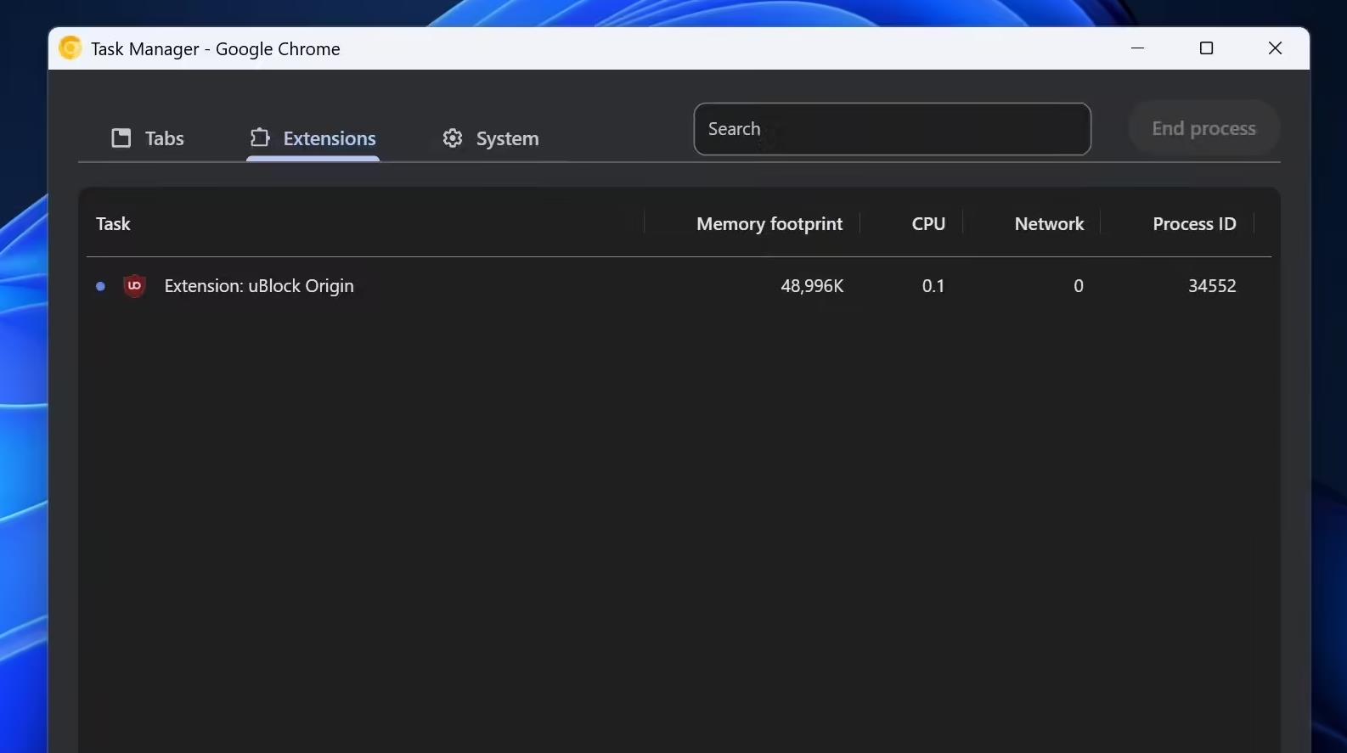Click the Tabs window icon
The image size is (1347, 753).
121,138
